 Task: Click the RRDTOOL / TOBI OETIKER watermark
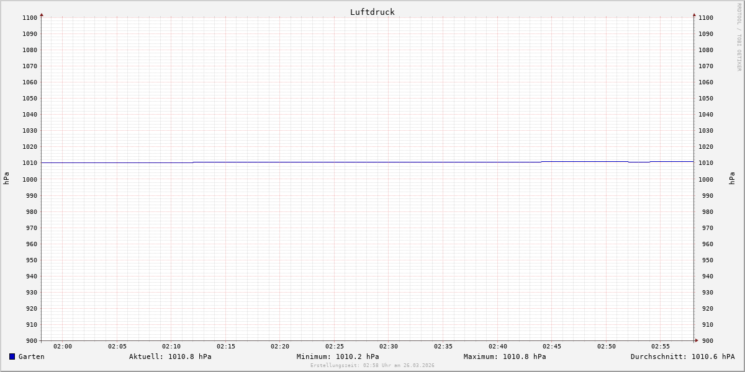(x=739, y=37)
